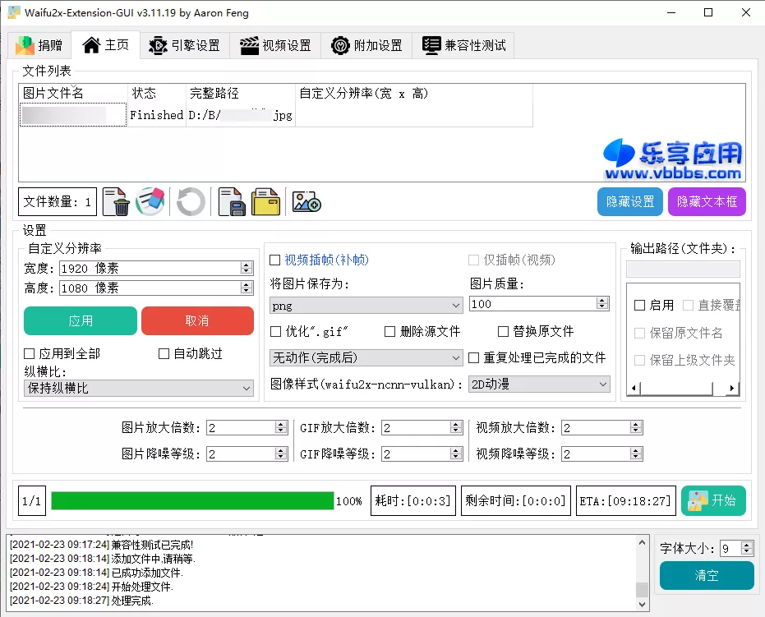Image resolution: width=765 pixels, height=617 pixels.
Task: Click the yellow folder icon to load a list
Action: click(x=265, y=201)
